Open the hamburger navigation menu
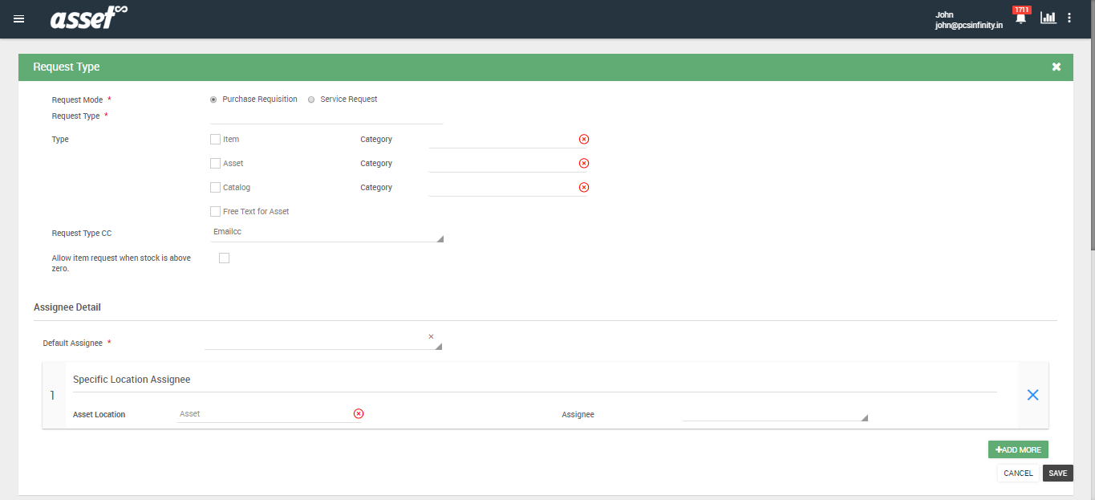Screen dimensions: 1095x500 pos(19,18)
